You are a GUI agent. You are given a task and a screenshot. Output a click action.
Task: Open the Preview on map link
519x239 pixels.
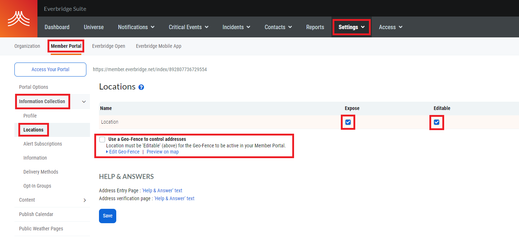point(163,152)
